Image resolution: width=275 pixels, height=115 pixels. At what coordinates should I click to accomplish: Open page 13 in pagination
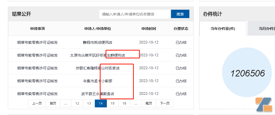(x=89, y=103)
